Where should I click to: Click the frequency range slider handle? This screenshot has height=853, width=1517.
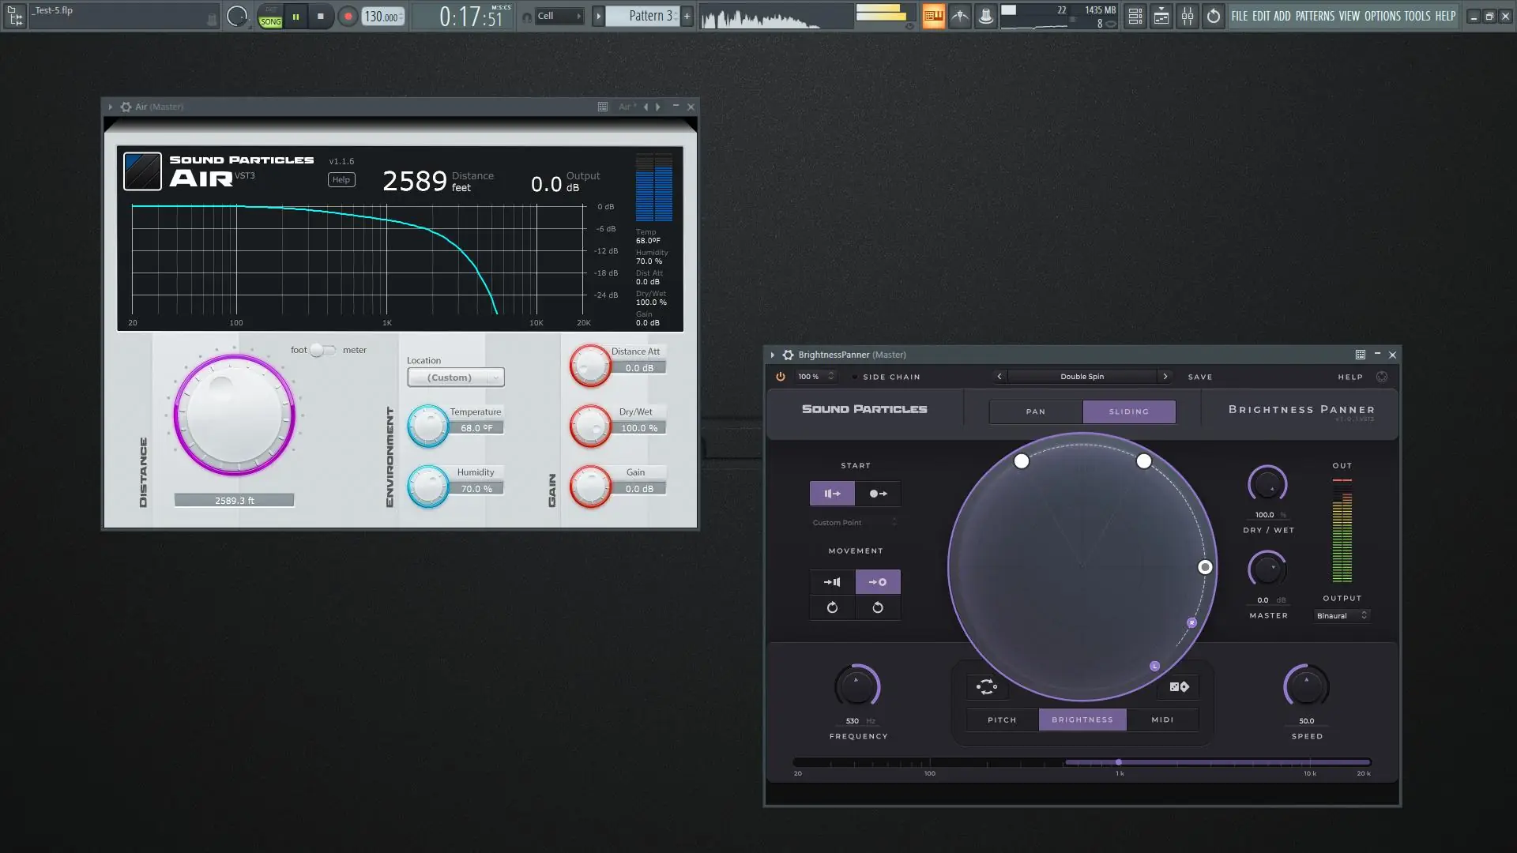[x=1118, y=762]
